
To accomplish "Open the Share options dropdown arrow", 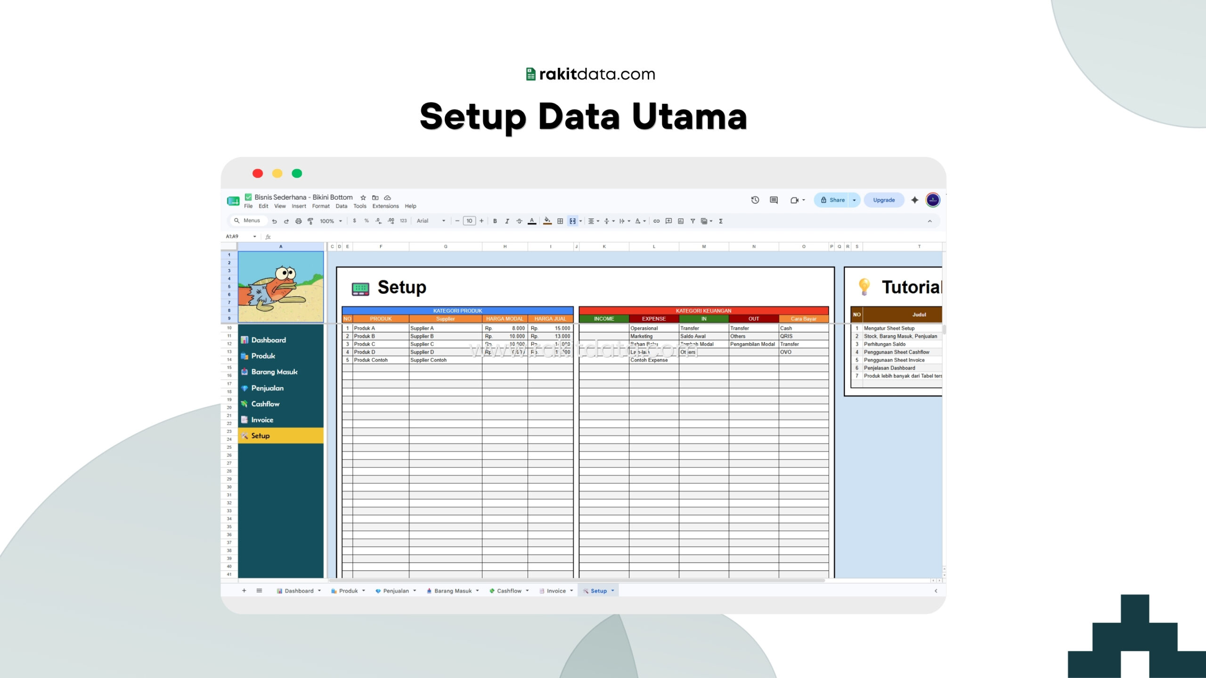I will 854,200.
